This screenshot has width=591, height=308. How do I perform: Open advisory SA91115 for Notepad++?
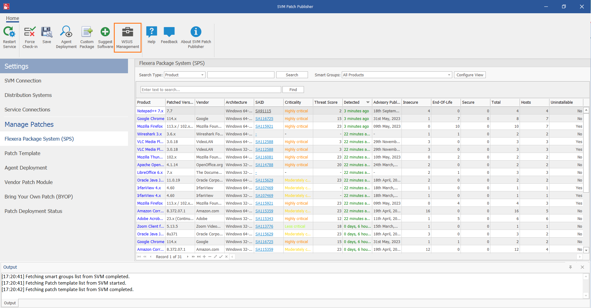tap(263, 111)
